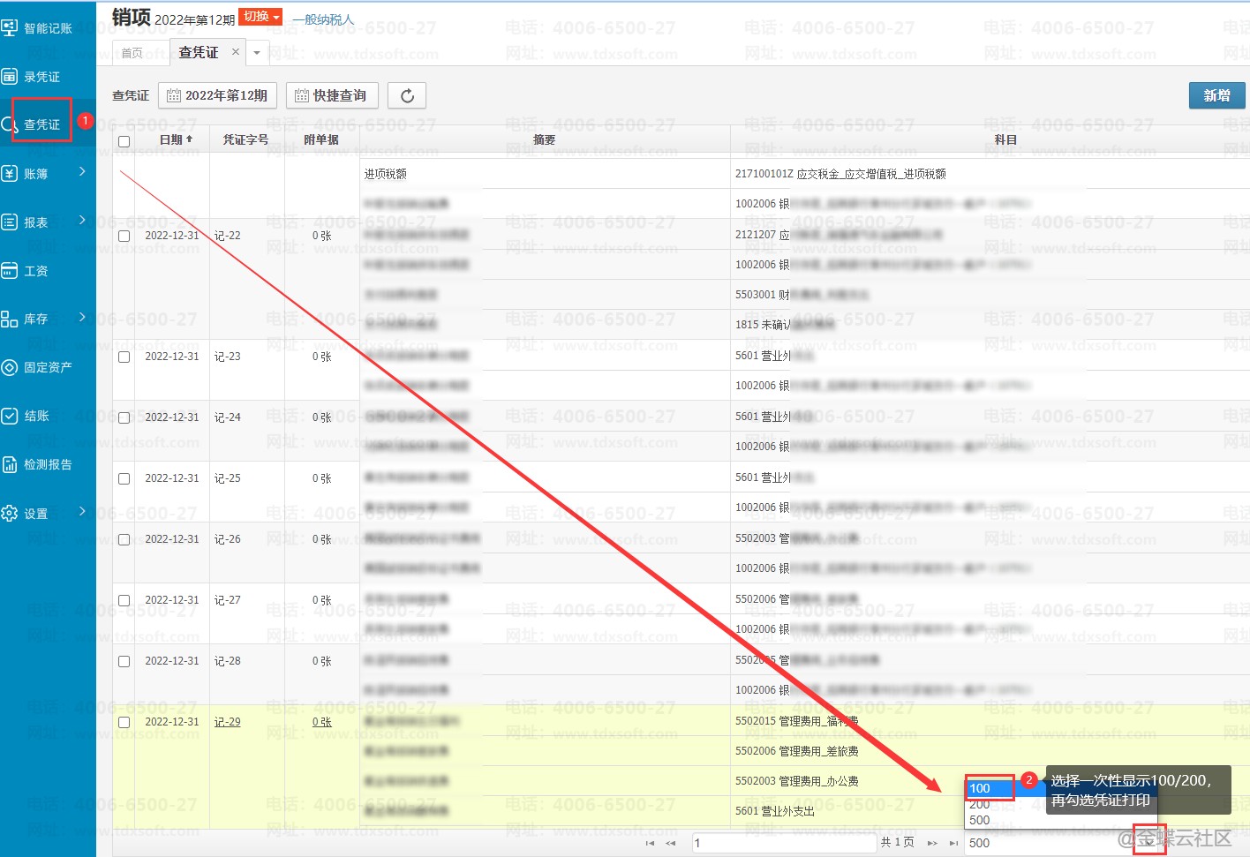The image size is (1250, 857).
Task: Switch to the 首页 tab
Action: point(132,53)
